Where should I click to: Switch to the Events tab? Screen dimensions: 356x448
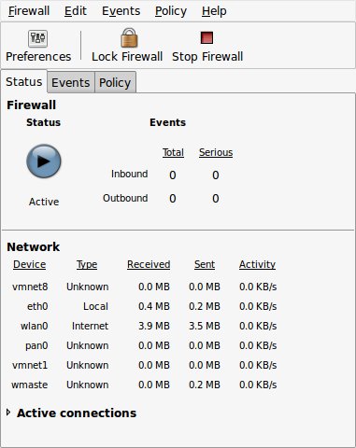pos(71,83)
